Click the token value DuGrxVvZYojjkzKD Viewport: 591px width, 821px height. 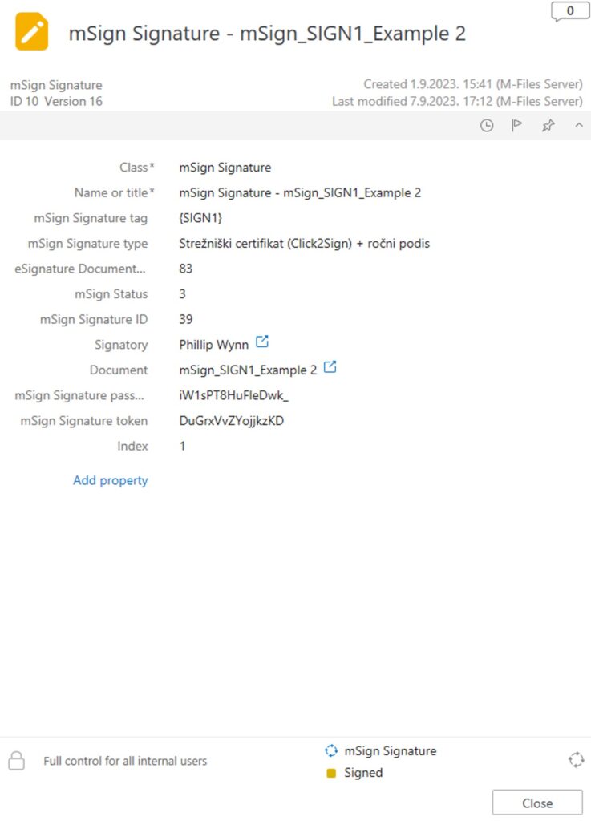coord(232,420)
